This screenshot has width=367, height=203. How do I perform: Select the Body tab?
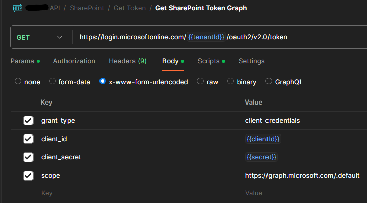[171, 61]
